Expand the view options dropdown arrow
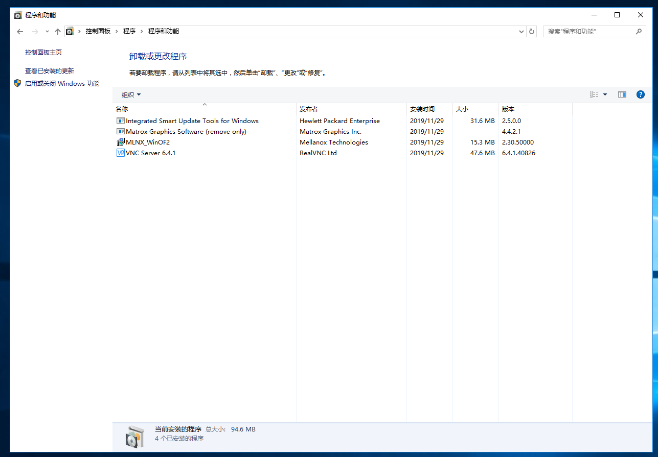 (x=605, y=94)
